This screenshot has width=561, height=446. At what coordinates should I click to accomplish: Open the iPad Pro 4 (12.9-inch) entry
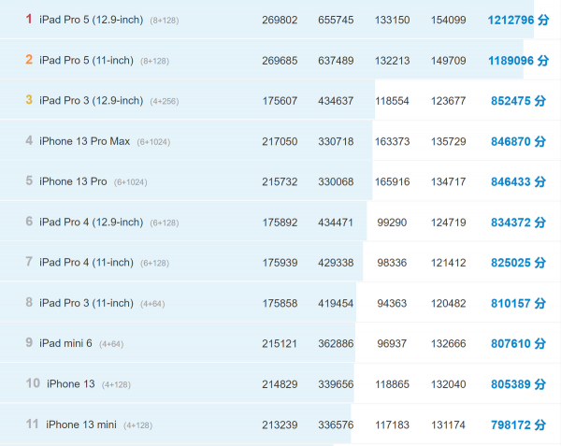pos(92,223)
